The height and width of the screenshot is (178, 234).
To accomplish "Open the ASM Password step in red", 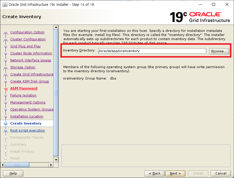I will pyautogui.click(x=24, y=88).
